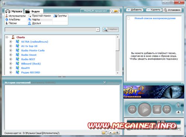
Task: Click the chart icon beside Radio Monte-Carlo
Action: [x=17, y=50]
